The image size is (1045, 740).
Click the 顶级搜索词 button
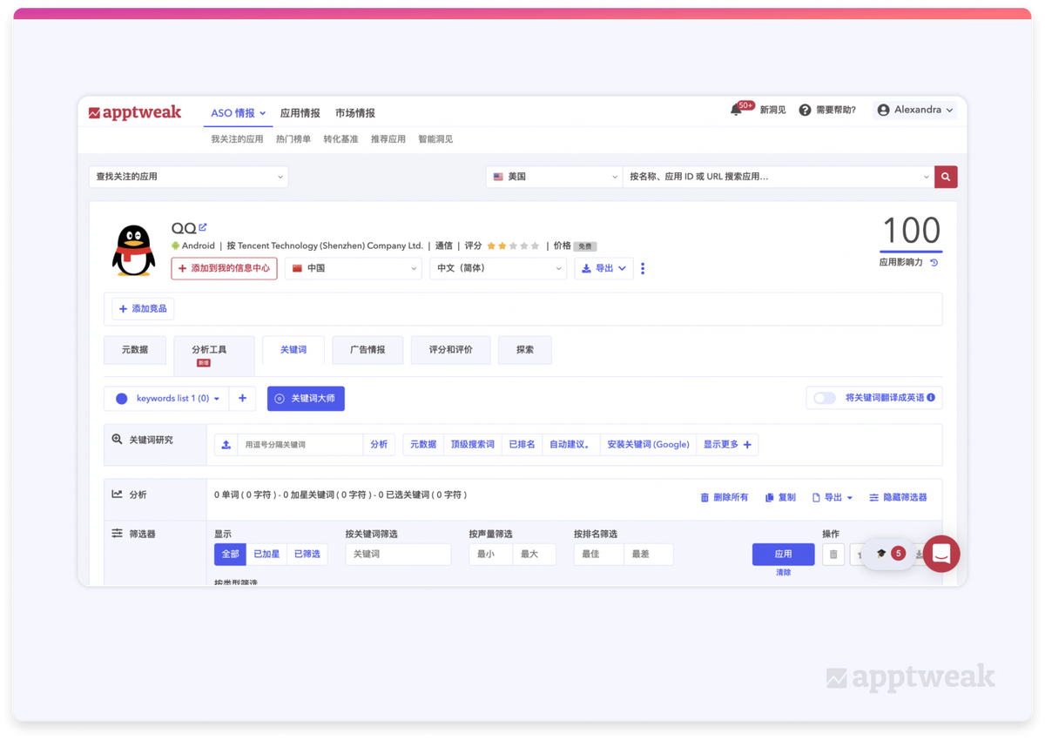(x=473, y=444)
